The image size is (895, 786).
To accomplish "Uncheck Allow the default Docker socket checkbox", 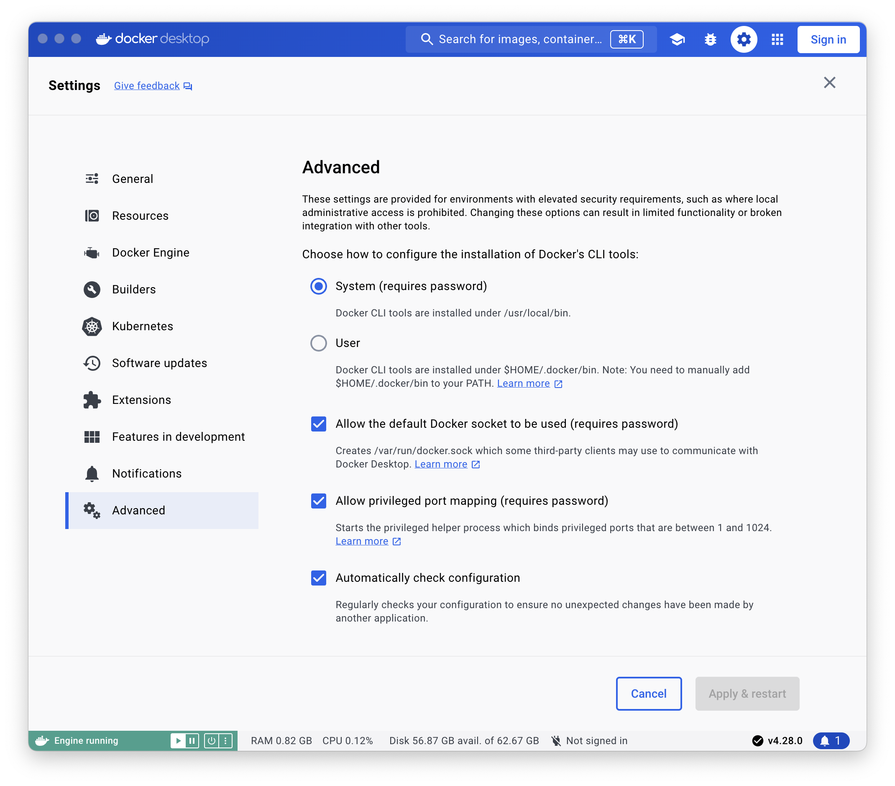I will tap(318, 424).
